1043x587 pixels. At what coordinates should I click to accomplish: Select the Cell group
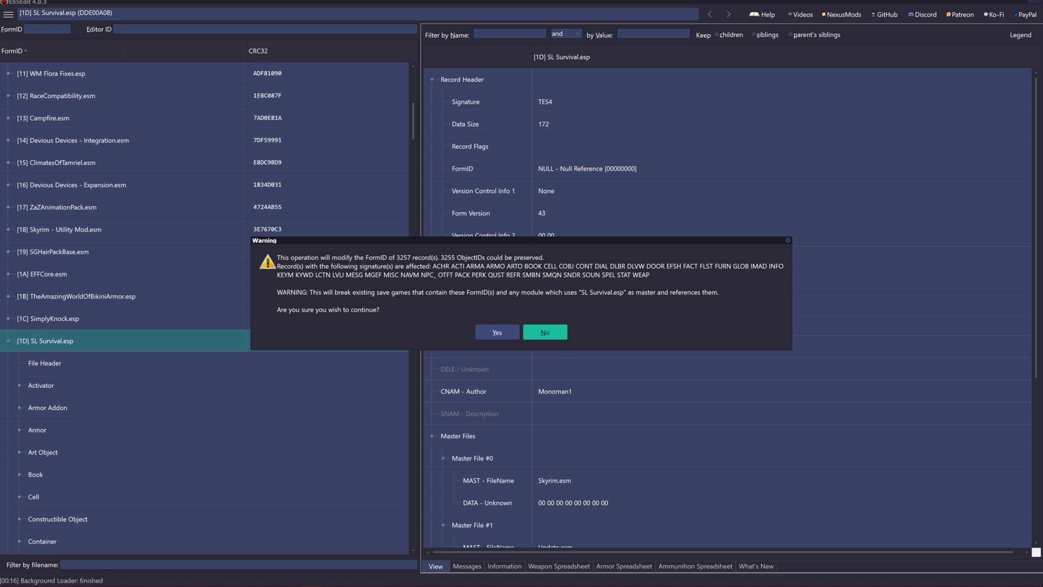click(34, 497)
